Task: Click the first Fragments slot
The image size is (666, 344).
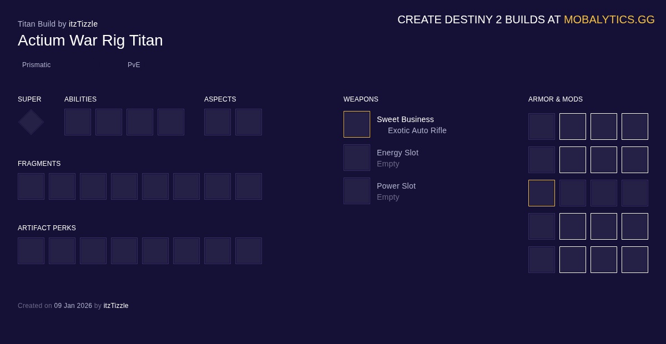Action: (31, 186)
